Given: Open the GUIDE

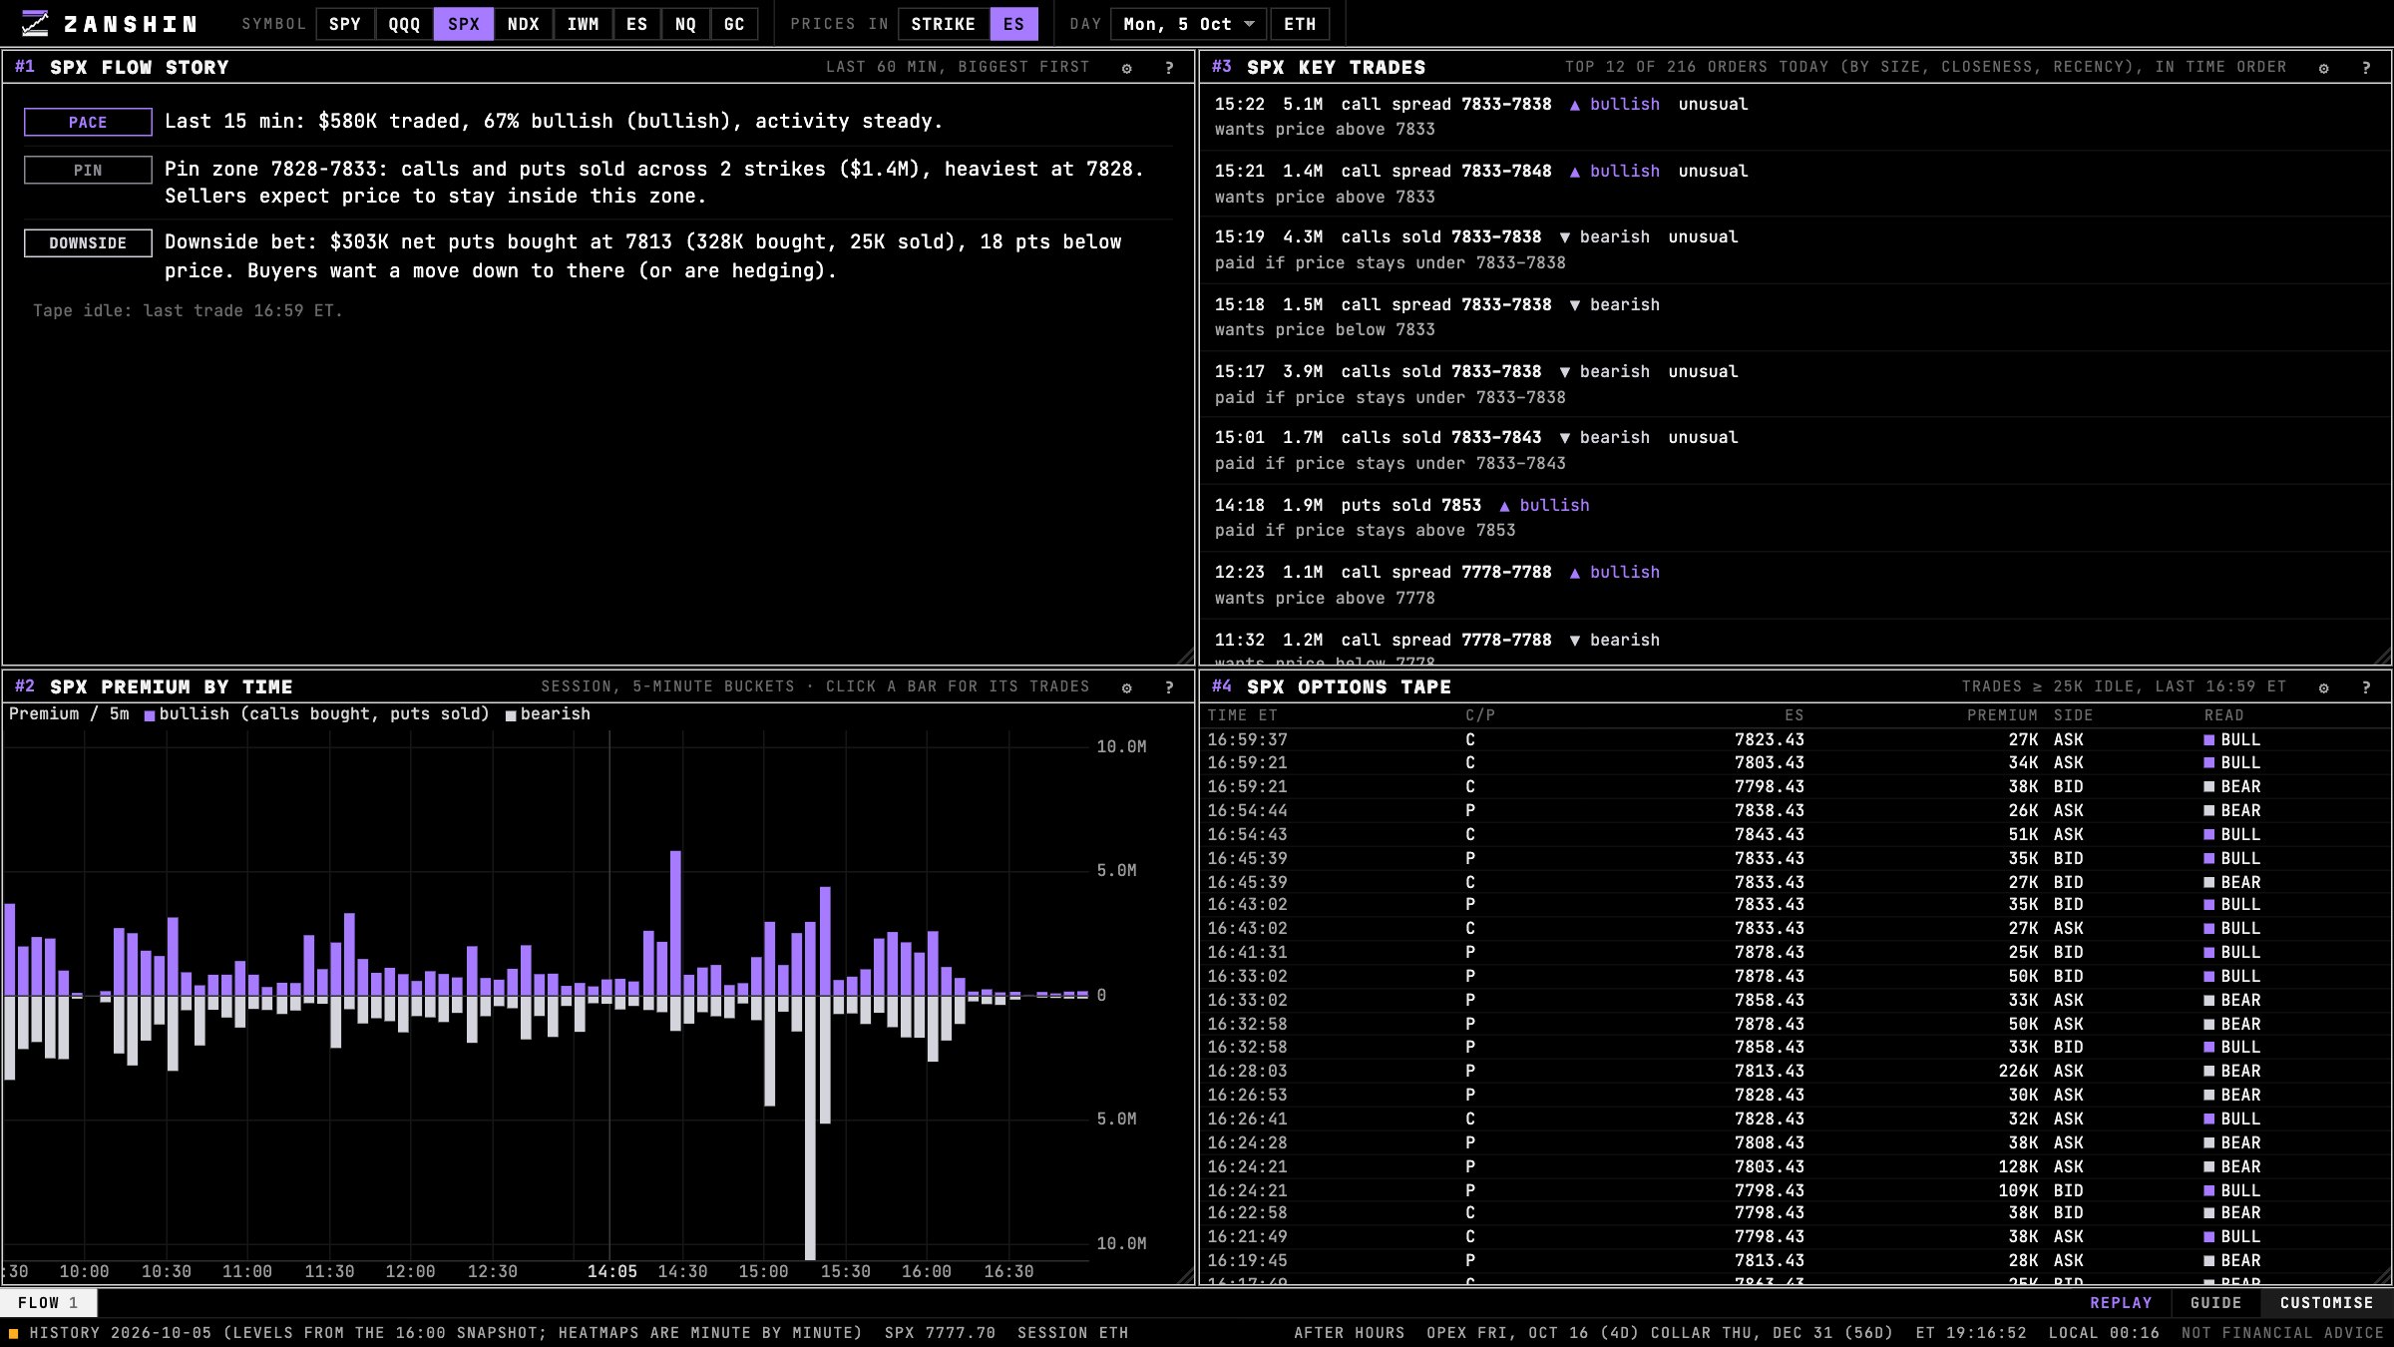Looking at the screenshot, I should (2215, 1303).
